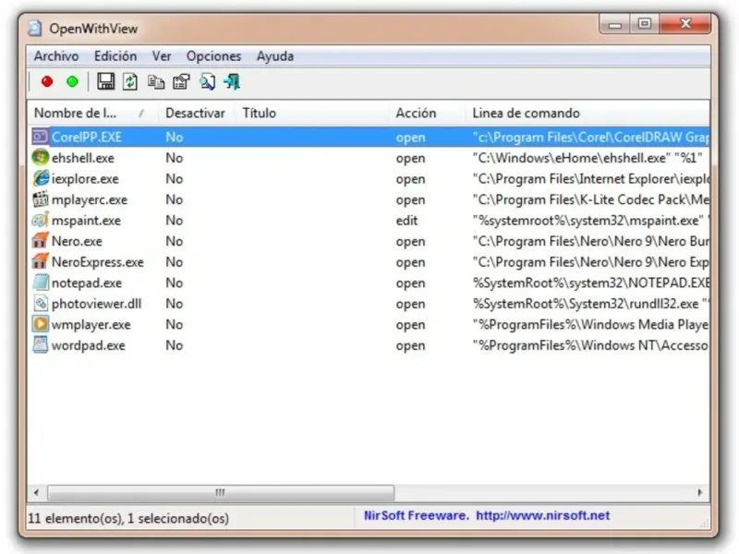The image size is (739, 554).
Task: Select the mplayerc.exe row name
Action: point(90,199)
